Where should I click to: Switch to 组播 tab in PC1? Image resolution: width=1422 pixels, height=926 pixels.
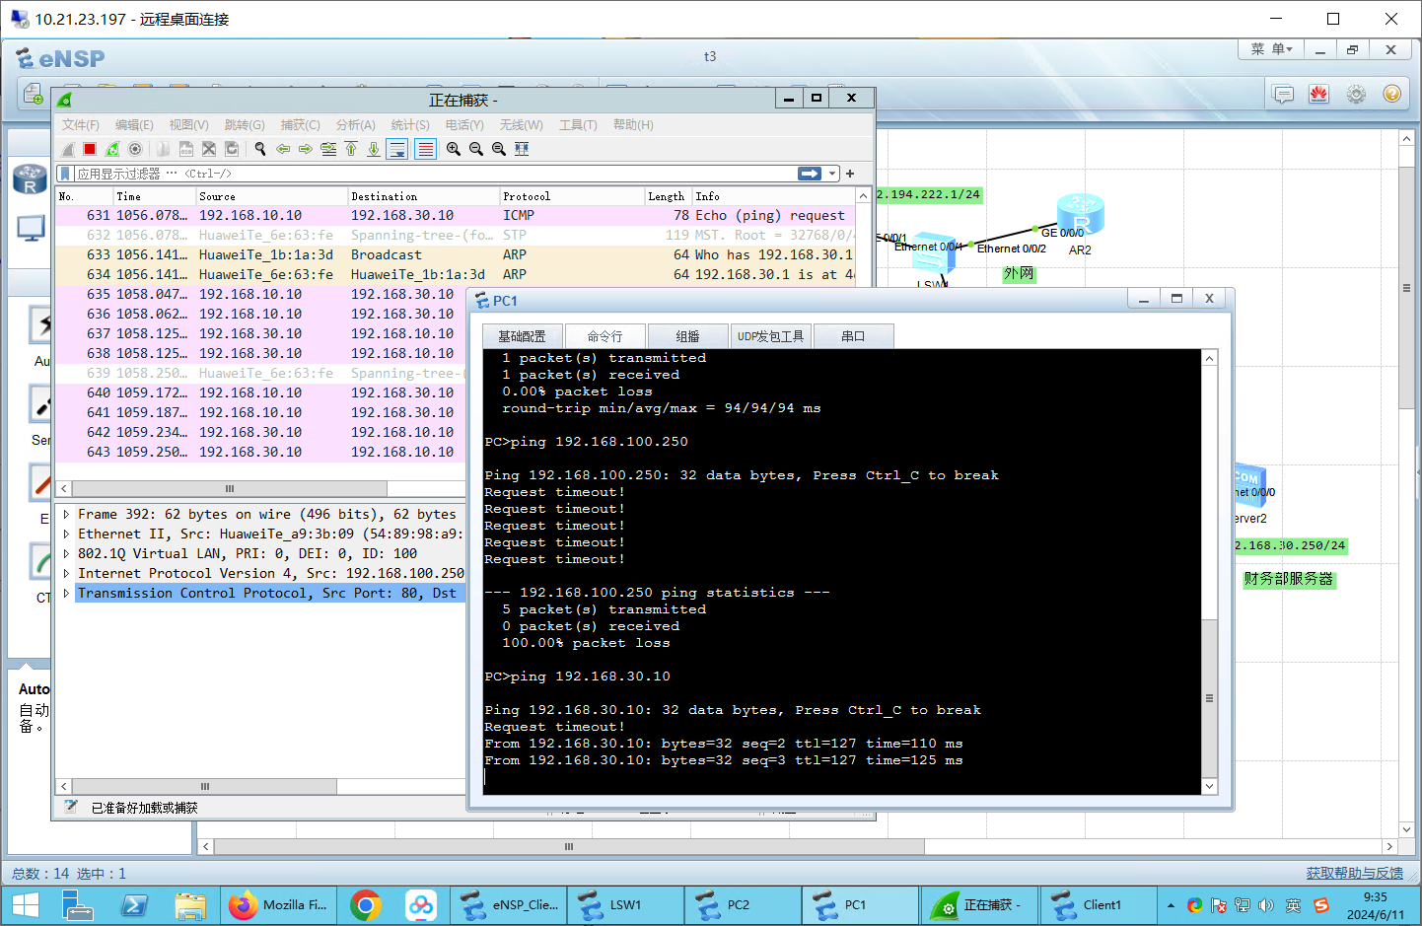[687, 336]
